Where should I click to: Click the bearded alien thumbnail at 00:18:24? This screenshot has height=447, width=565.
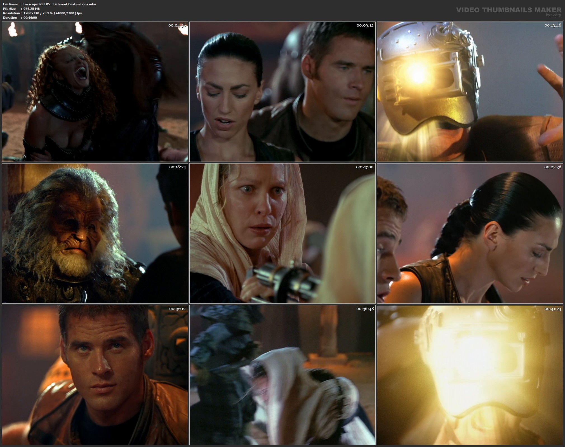point(95,233)
